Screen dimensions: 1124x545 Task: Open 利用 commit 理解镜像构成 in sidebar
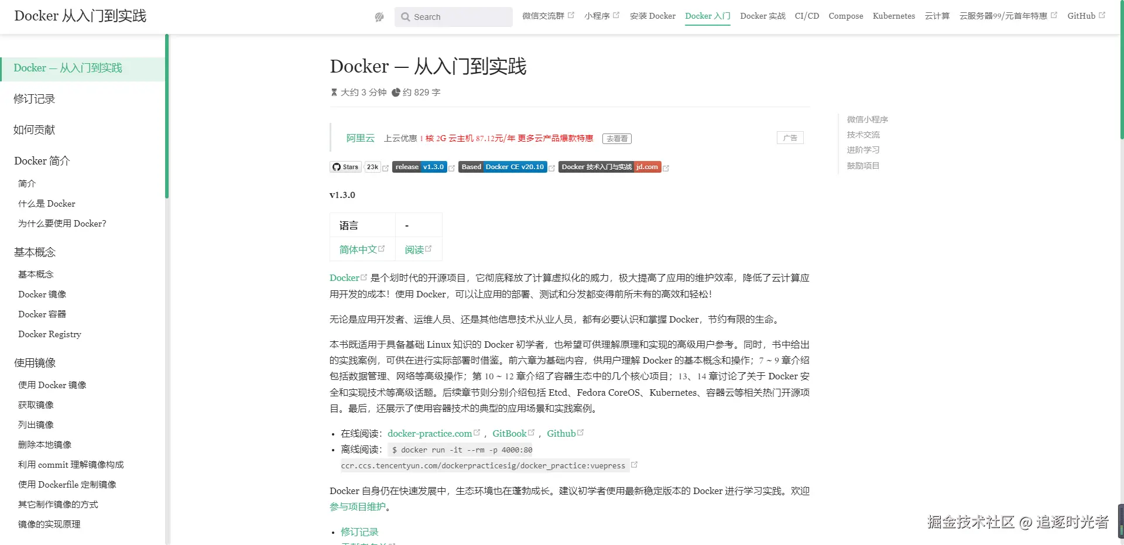[x=71, y=465]
